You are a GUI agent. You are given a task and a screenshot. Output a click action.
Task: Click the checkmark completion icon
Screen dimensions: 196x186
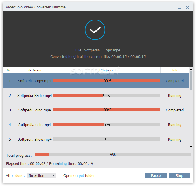(95, 30)
